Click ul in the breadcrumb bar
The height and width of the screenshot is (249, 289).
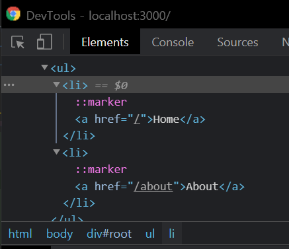[150, 234]
